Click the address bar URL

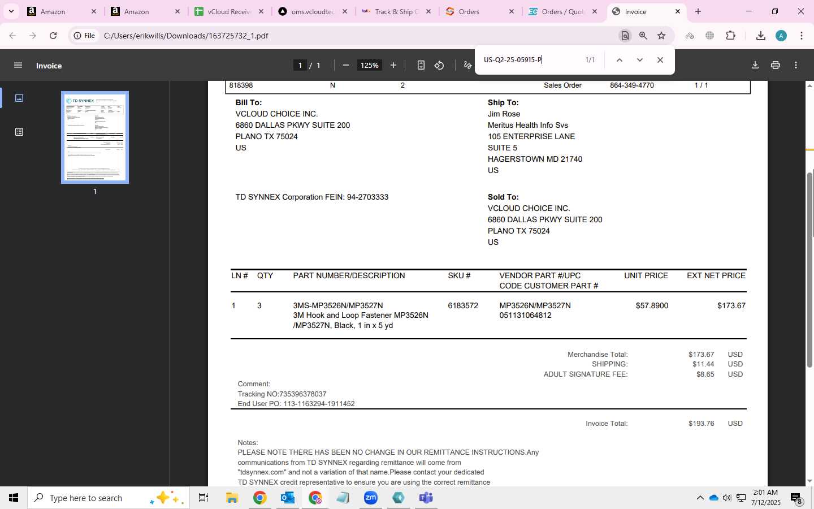click(x=186, y=36)
